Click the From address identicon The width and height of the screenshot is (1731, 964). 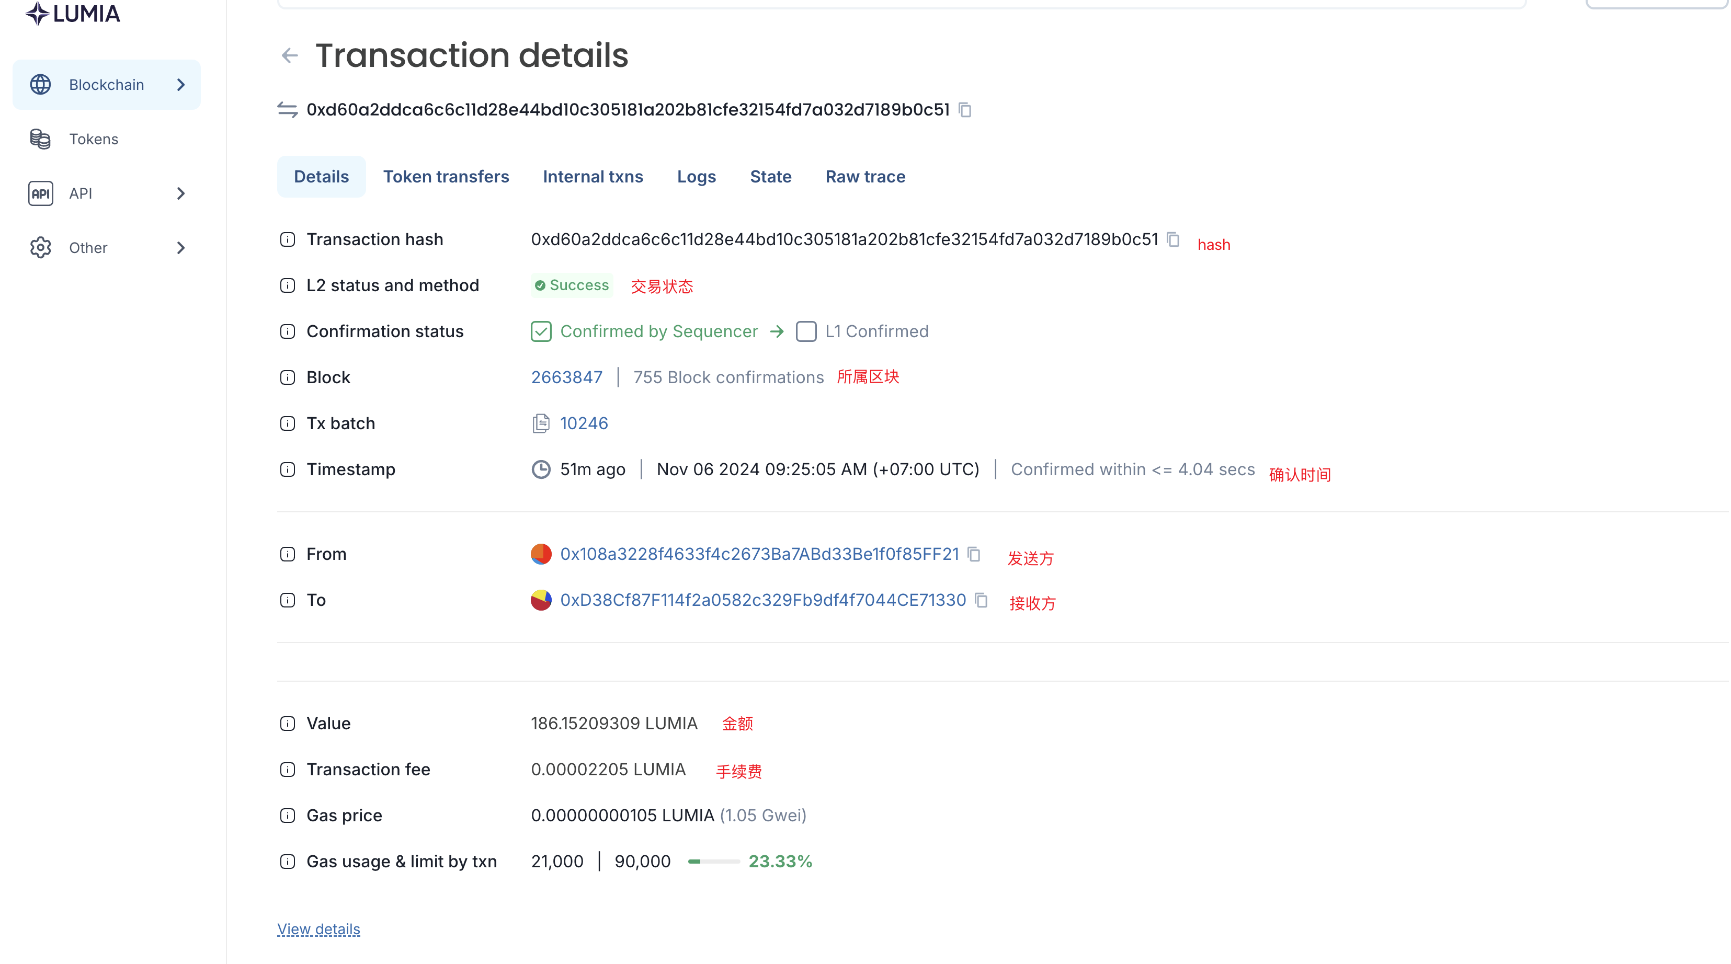pos(541,554)
